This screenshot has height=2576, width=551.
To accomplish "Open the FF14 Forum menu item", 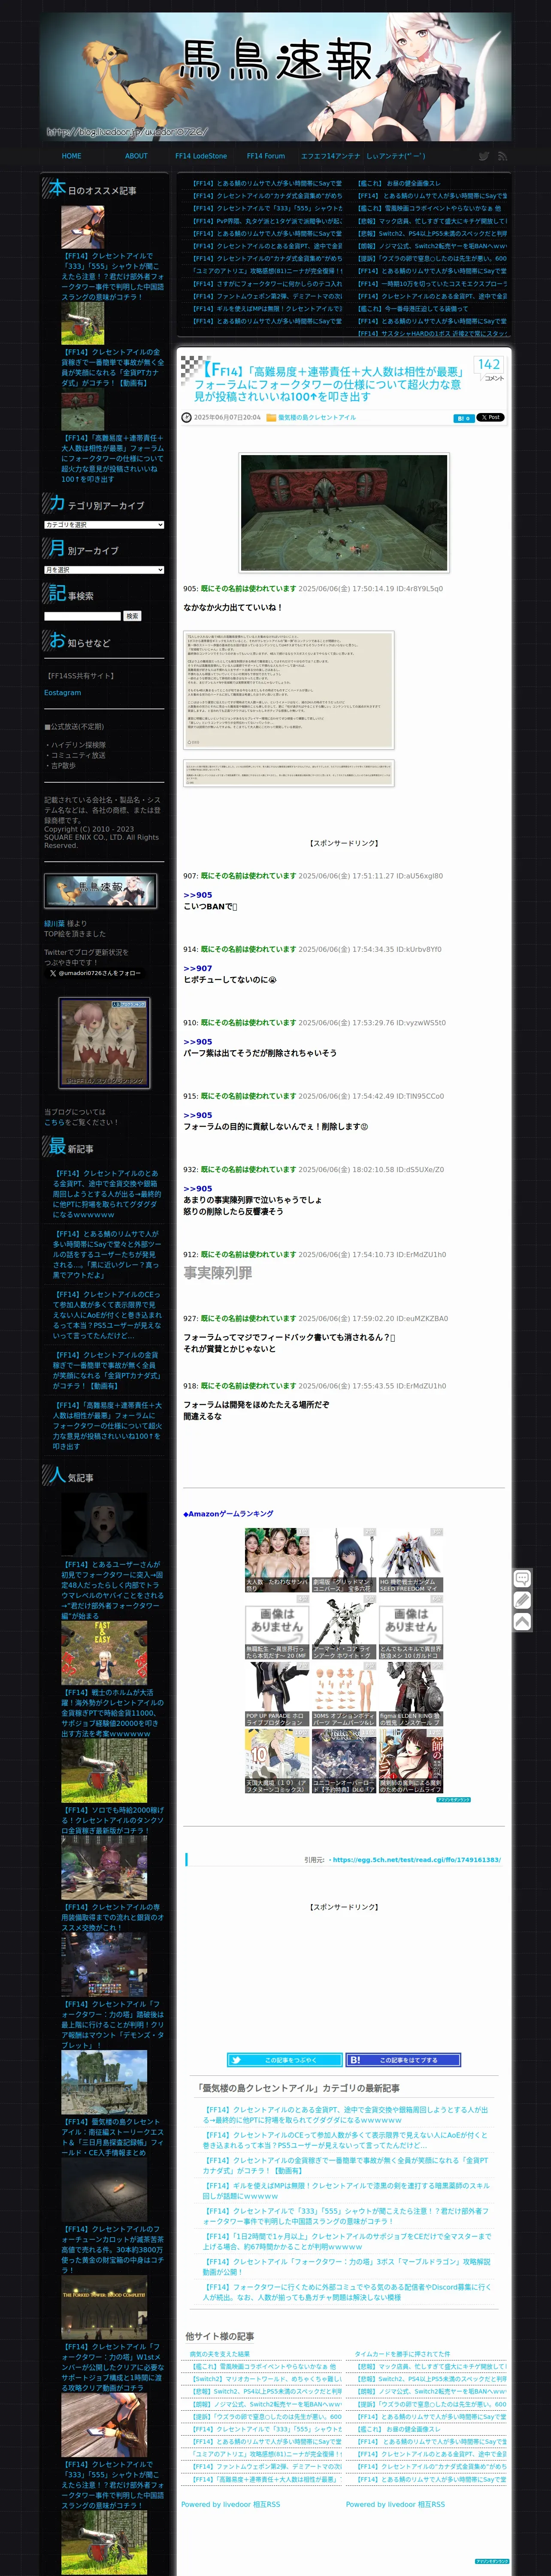I will [x=266, y=156].
